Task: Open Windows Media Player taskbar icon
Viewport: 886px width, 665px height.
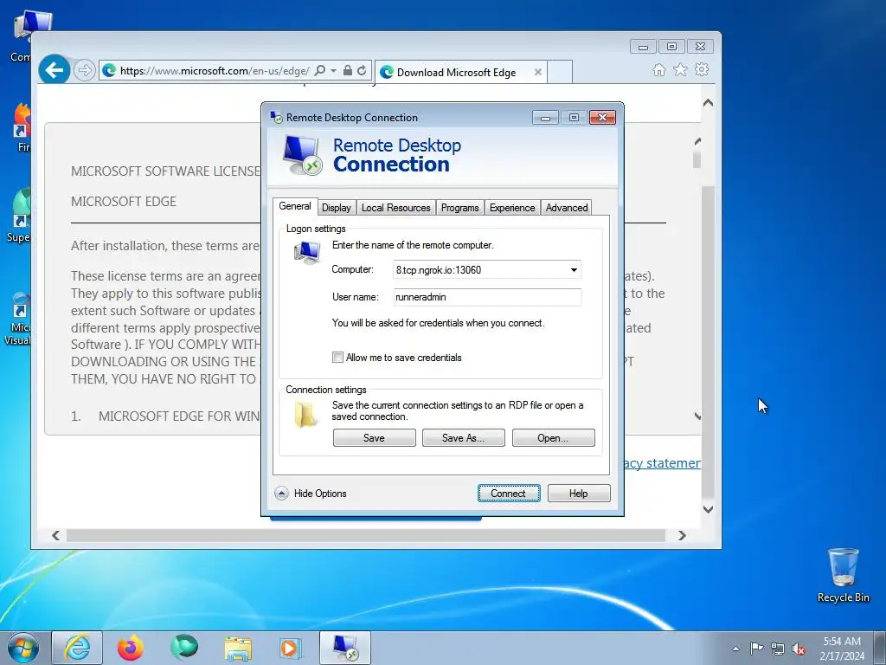Action: click(x=292, y=648)
